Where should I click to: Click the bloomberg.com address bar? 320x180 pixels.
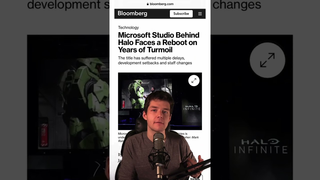(x=160, y=4)
